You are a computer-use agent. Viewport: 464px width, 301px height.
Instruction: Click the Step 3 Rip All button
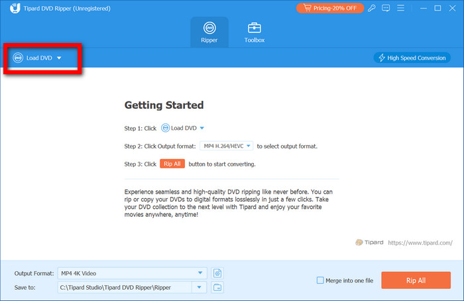click(x=172, y=164)
